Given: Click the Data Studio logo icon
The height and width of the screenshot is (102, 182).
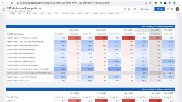Looking at the screenshot, I should 3,9.
